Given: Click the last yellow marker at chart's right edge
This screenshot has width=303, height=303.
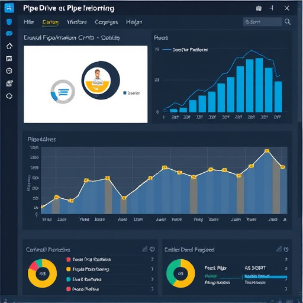Looking at the screenshot, I should [x=283, y=167].
